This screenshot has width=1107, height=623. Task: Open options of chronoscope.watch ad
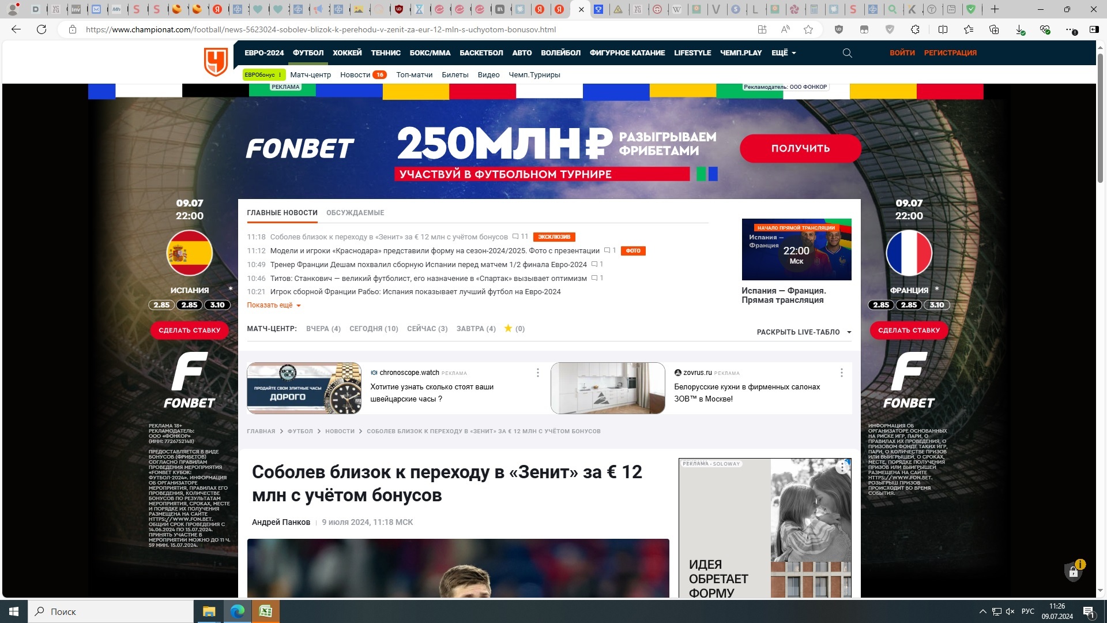click(x=538, y=373)
